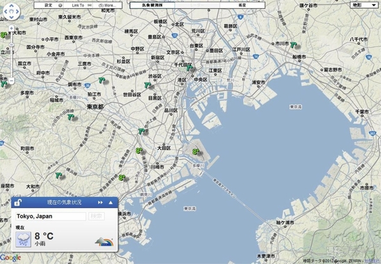This screenshot has width=381, height=264.
Task: Select the 7° station at left edge below 府中市
Action: [3, 84]
